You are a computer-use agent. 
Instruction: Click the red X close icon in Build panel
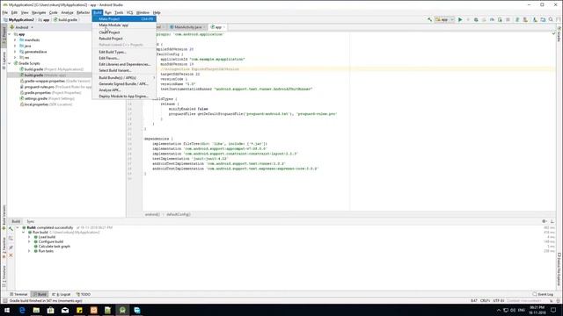(x=11, y=255)
